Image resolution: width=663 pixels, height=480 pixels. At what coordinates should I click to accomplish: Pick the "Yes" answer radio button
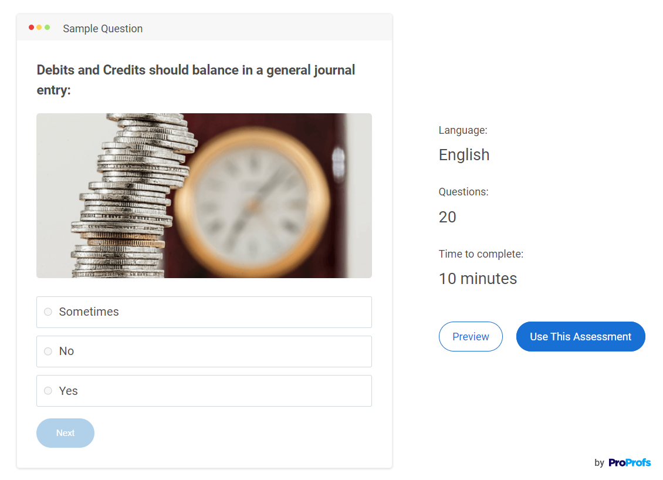pyautogui.click(x=48, y=391)
